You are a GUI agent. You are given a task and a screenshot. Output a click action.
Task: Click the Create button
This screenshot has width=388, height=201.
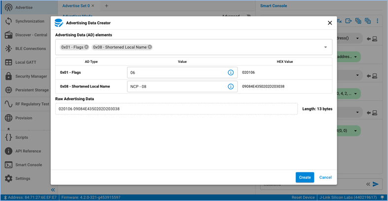pyautogui.click(x=305, y=177)
